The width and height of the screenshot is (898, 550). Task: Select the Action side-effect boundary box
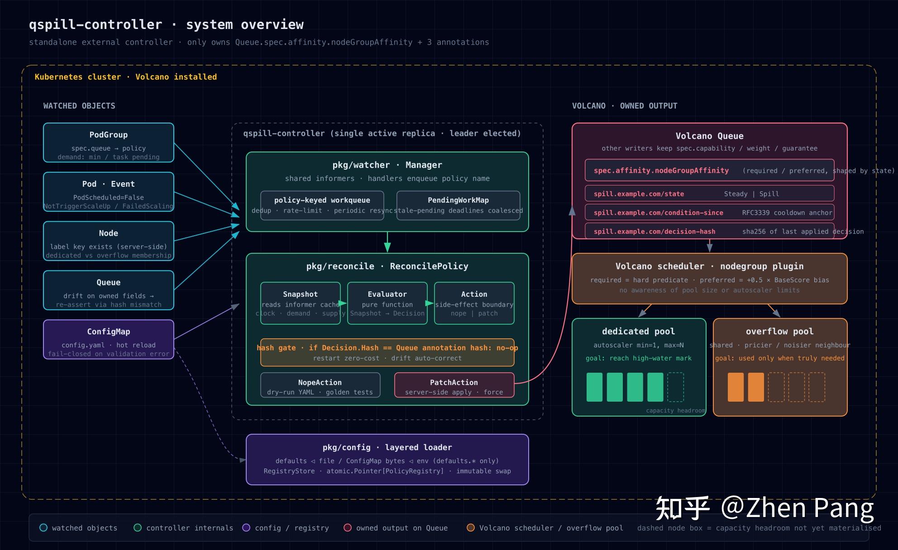[474, 303]
